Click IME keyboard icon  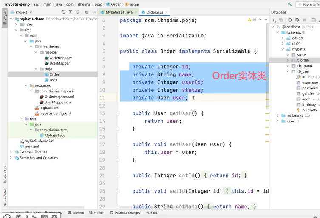(44, 216)
